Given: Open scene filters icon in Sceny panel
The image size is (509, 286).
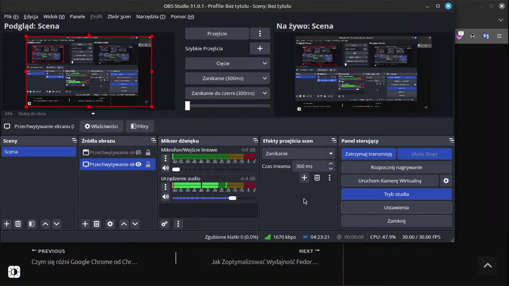Looking at the screenshot, I should click(x=31, y=224).
